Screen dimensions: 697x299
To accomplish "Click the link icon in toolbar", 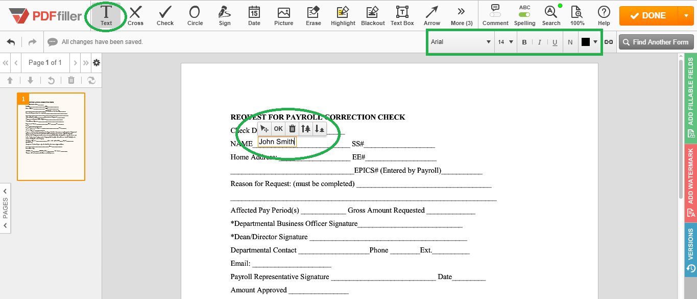I will (x=609, y=42).
